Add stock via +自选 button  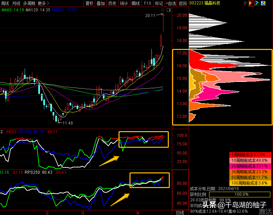coord(171,4)
